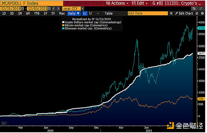Select the 1M range tab
Screen dimensions: 207x133
point(20,13)
